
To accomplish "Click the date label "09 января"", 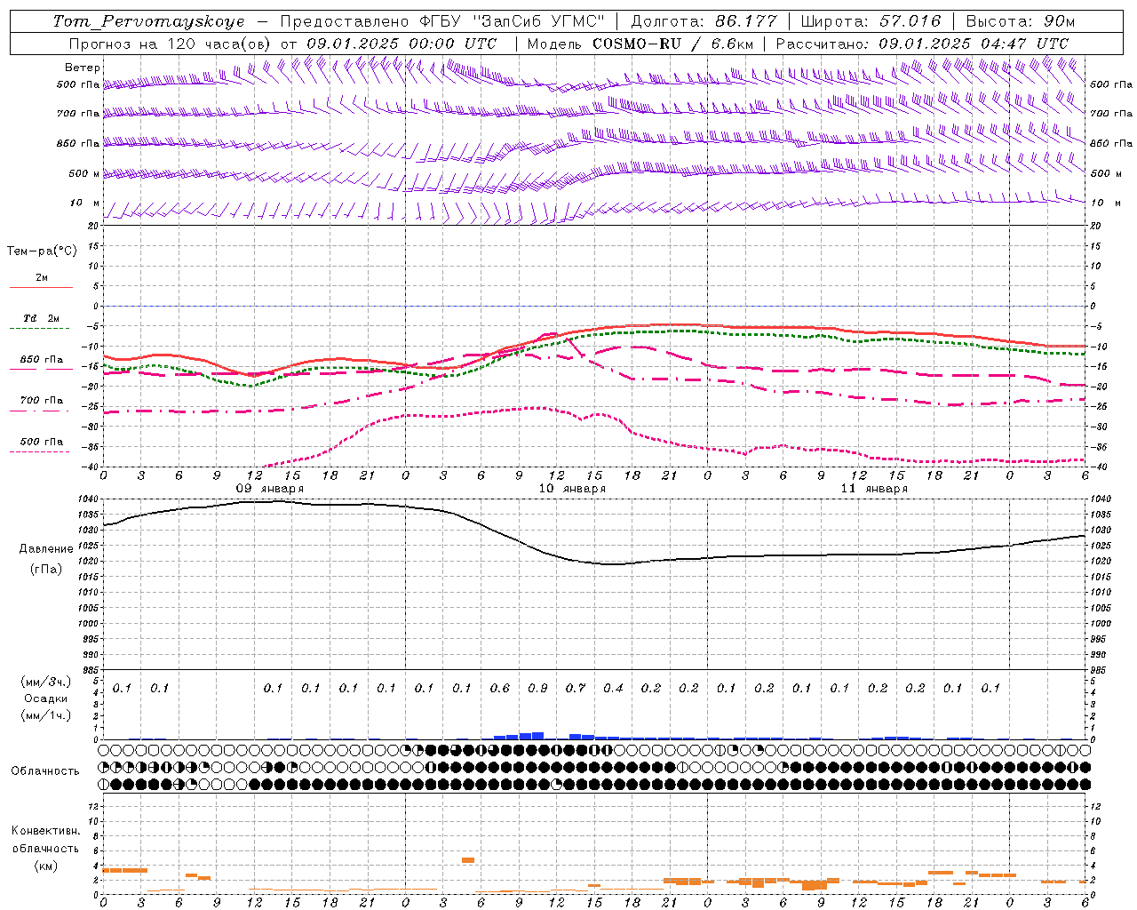I will (269, 489).
